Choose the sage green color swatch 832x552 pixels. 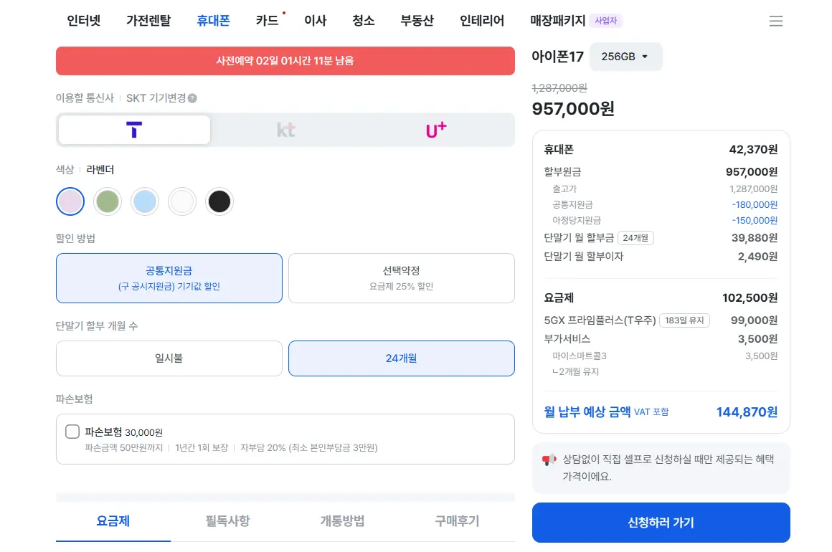click(108, 201)
